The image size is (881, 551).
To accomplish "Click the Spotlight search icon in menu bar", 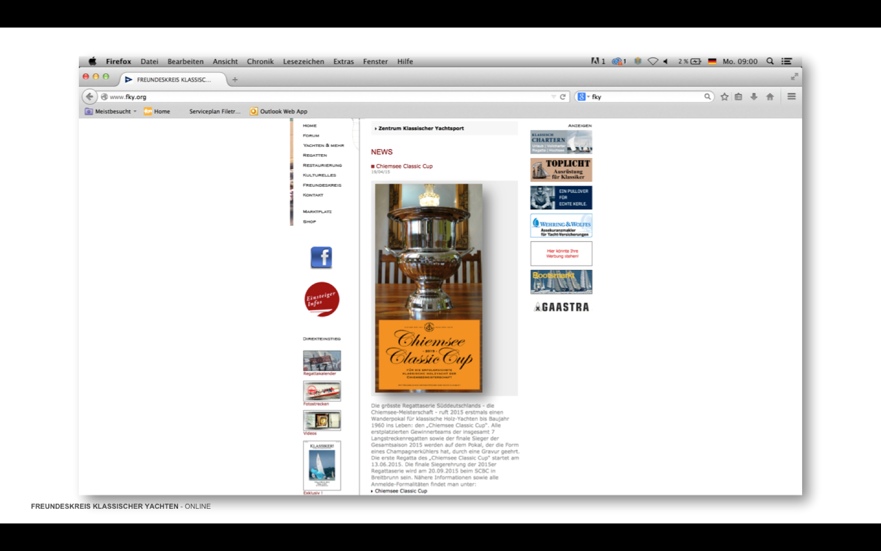I will 770,61.
